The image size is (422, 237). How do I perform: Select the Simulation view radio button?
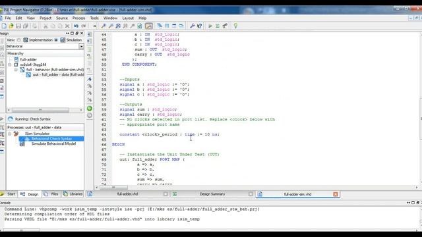coord(56,40)
